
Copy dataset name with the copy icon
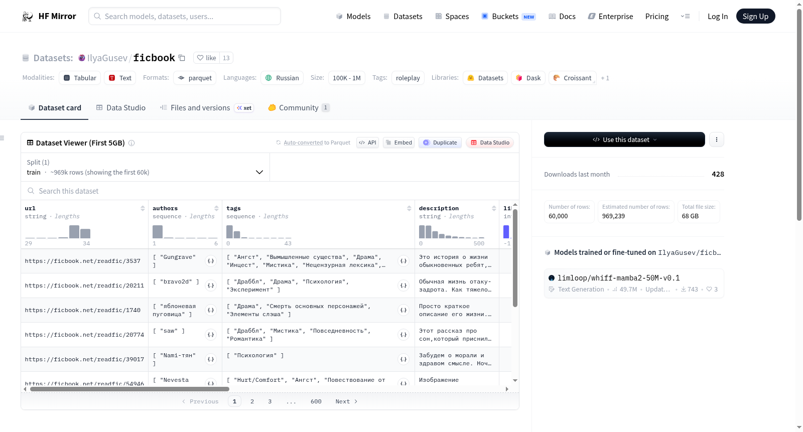pos(182,58)
